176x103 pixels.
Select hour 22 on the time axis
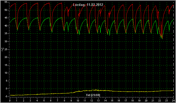160,101
